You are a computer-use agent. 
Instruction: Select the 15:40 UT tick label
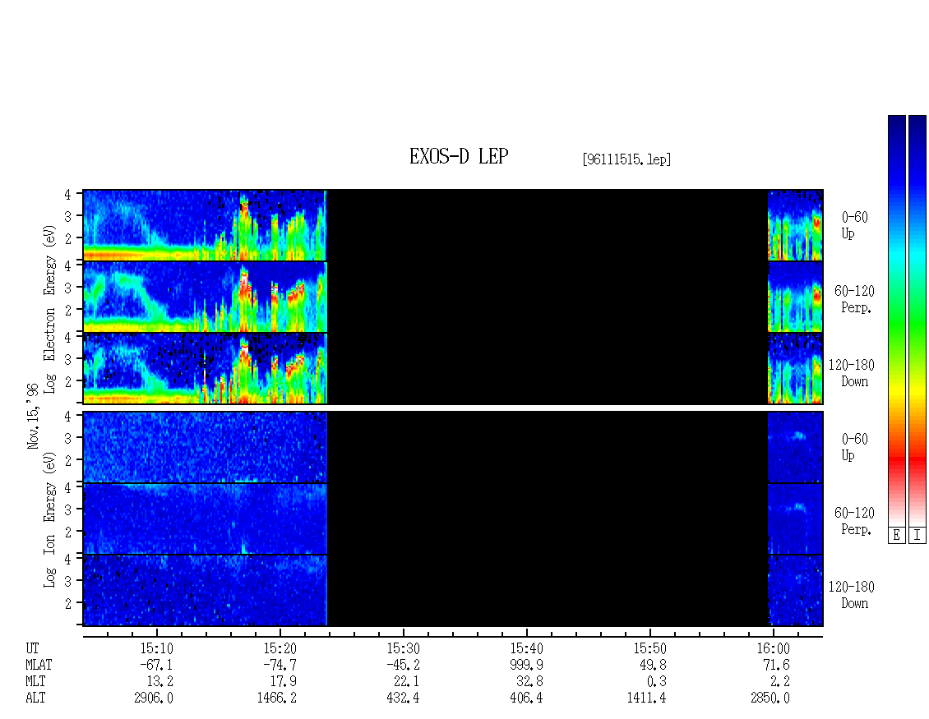pos(526,648)
